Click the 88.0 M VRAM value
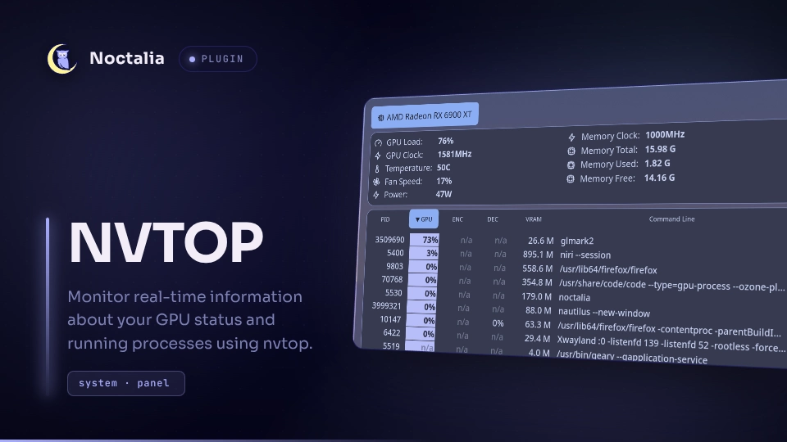Image resolution: width=787 pixels, height=442 pixels. pyautogui.click(x=538, y=311)
